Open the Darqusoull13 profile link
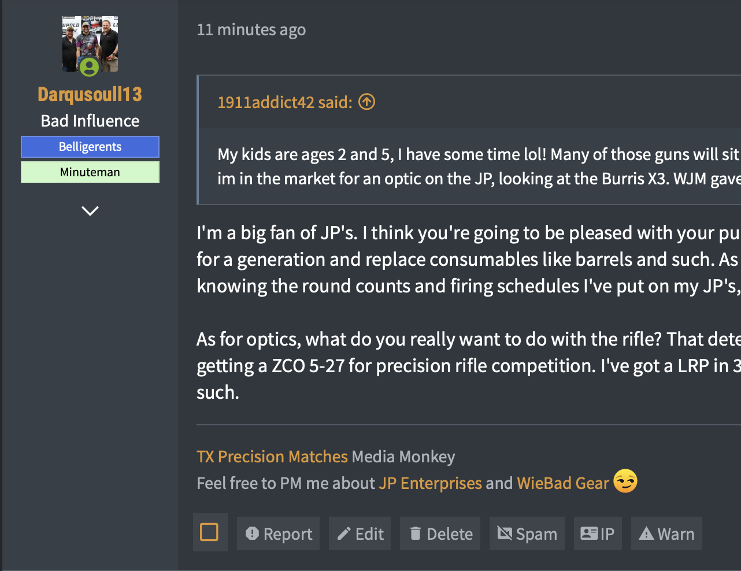This screenshot has width=741, height=571. (x=90, y=94)
